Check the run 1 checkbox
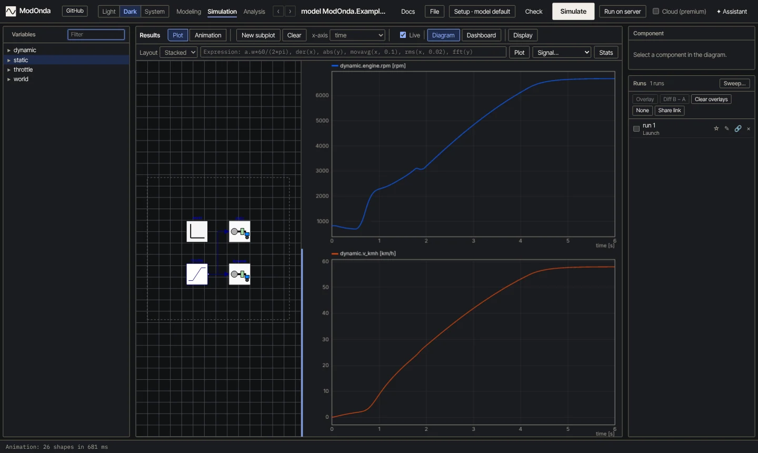 (636, 129)
